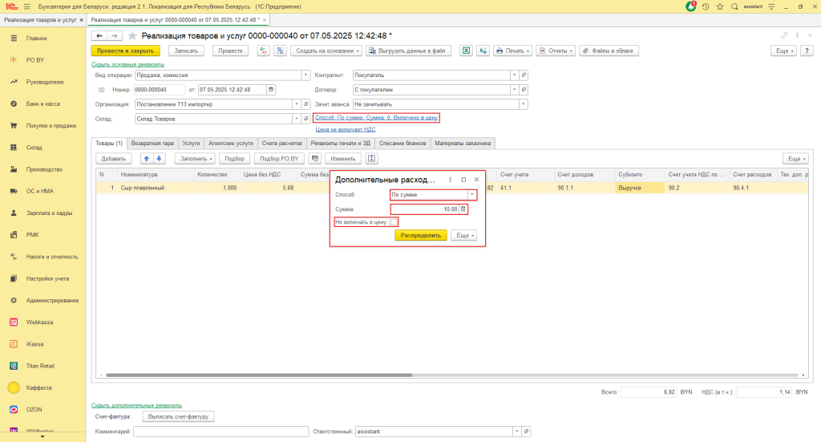The image size is (821, 442).
Task: Click Скрыть основные реквизиты link
Action: point(127,64)
